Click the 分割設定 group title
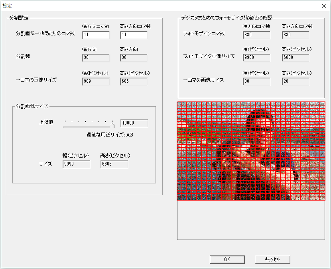331x269 pixels. (19, 18)
